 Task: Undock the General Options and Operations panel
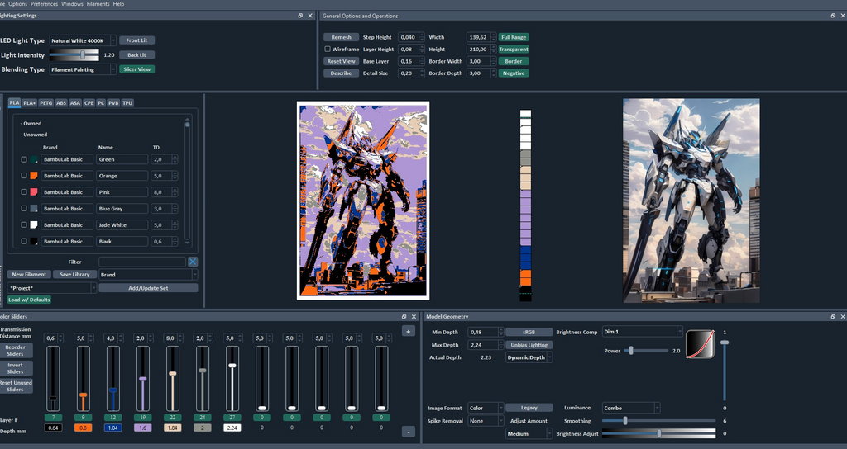(x=833, y=16)
